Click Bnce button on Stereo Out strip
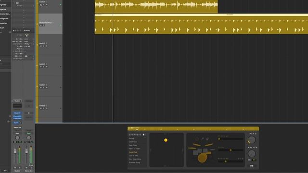308x173 pixels. tap(31, 165)
